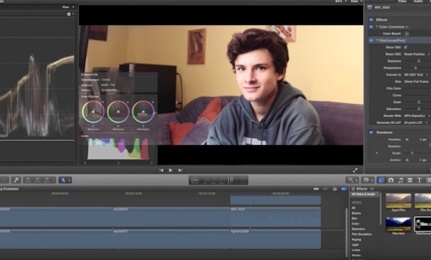Viewport: 431px width, 260px height.
Task: Toggle solo headphones icon in timeline
Action: point(335,189)
